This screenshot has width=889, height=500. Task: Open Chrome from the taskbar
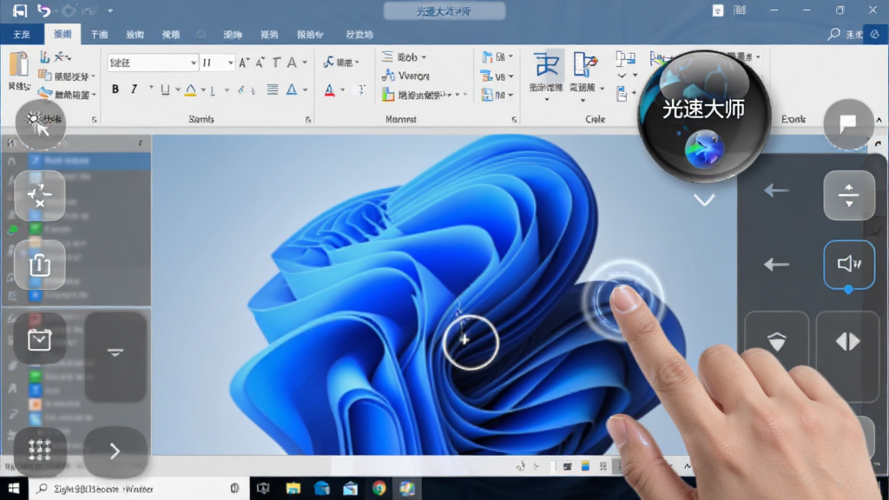coord(379,488)
